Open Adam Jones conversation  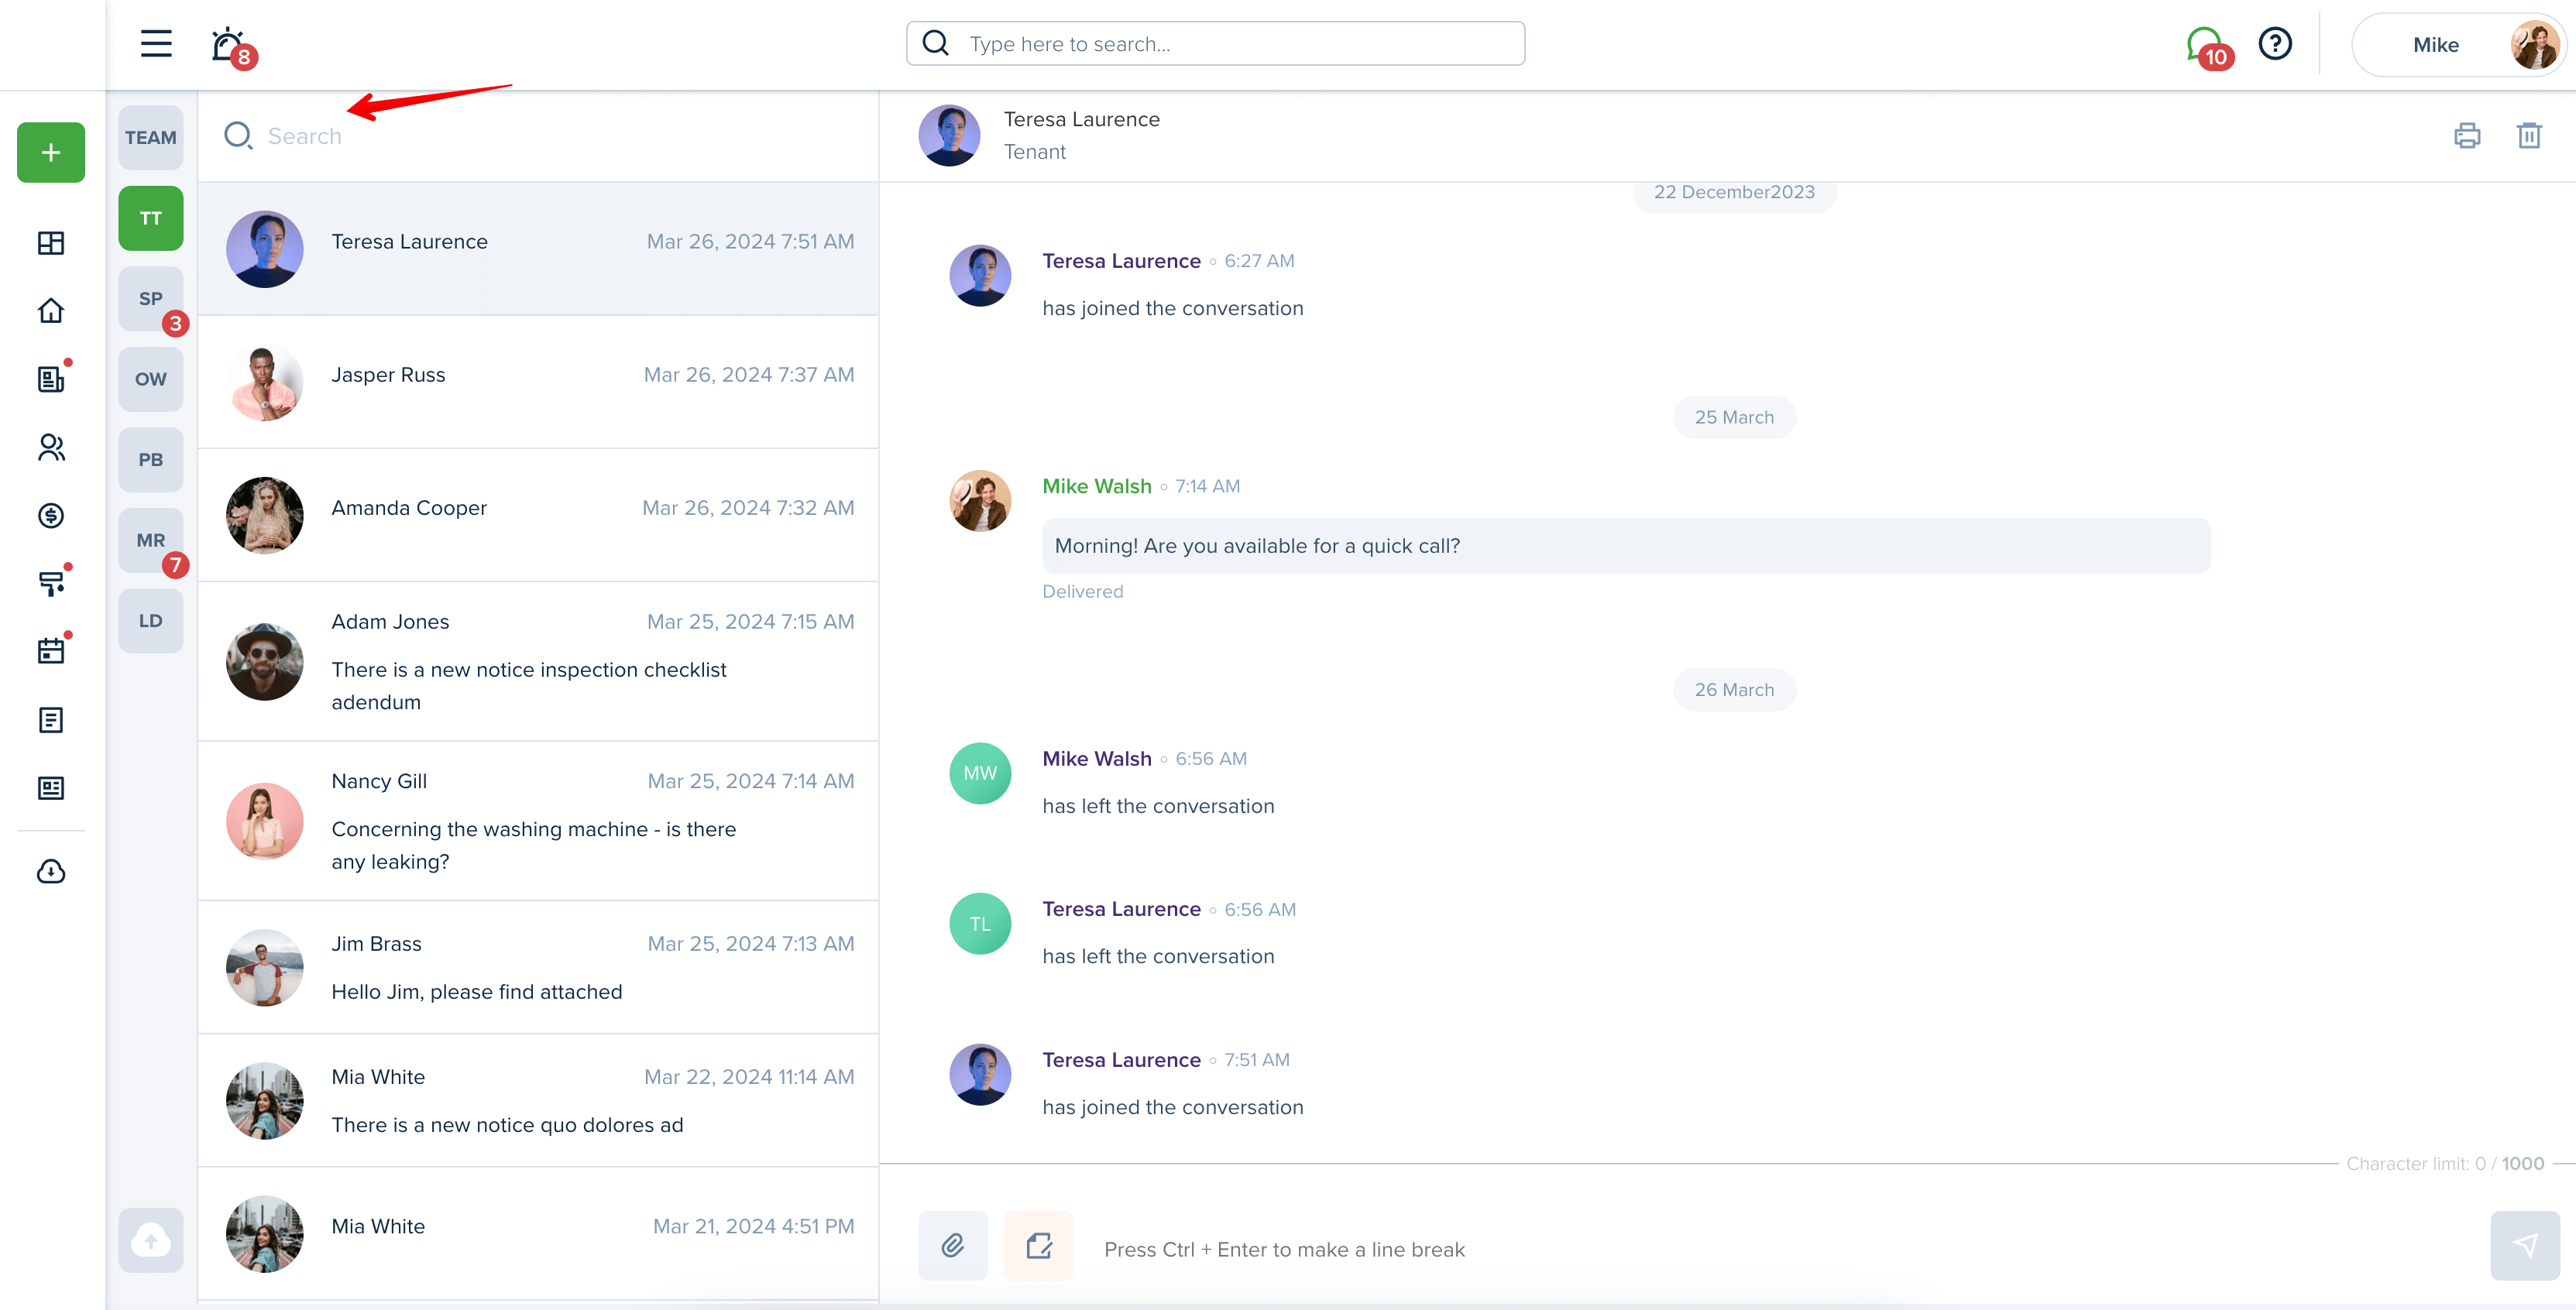538,661
